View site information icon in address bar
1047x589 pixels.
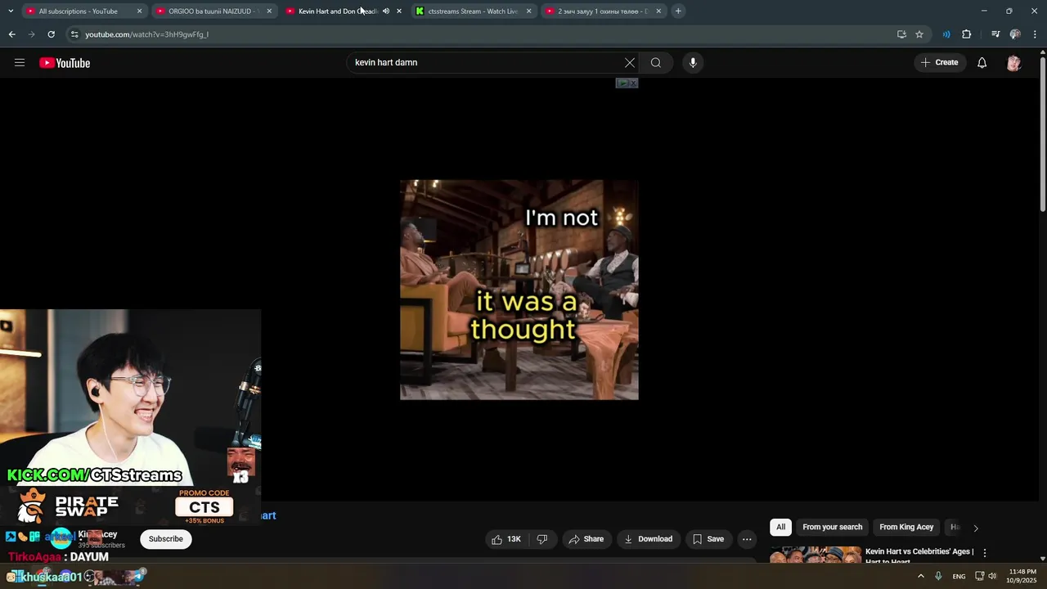74,34
